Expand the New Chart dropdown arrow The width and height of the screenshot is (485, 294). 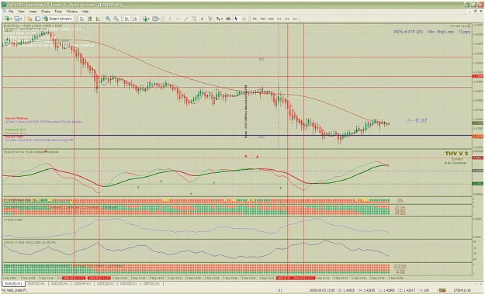[11, 19]
